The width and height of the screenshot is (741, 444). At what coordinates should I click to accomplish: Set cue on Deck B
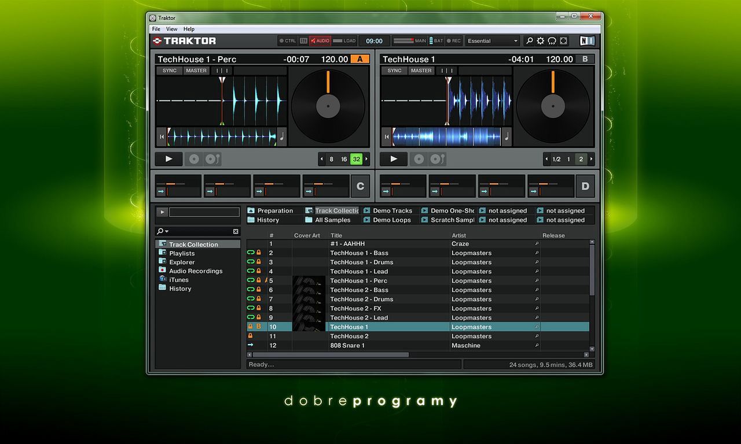(419, 159)
